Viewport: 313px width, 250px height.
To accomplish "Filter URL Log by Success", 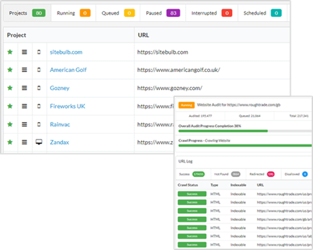I will pyautogui.click(x=192, y=174).
